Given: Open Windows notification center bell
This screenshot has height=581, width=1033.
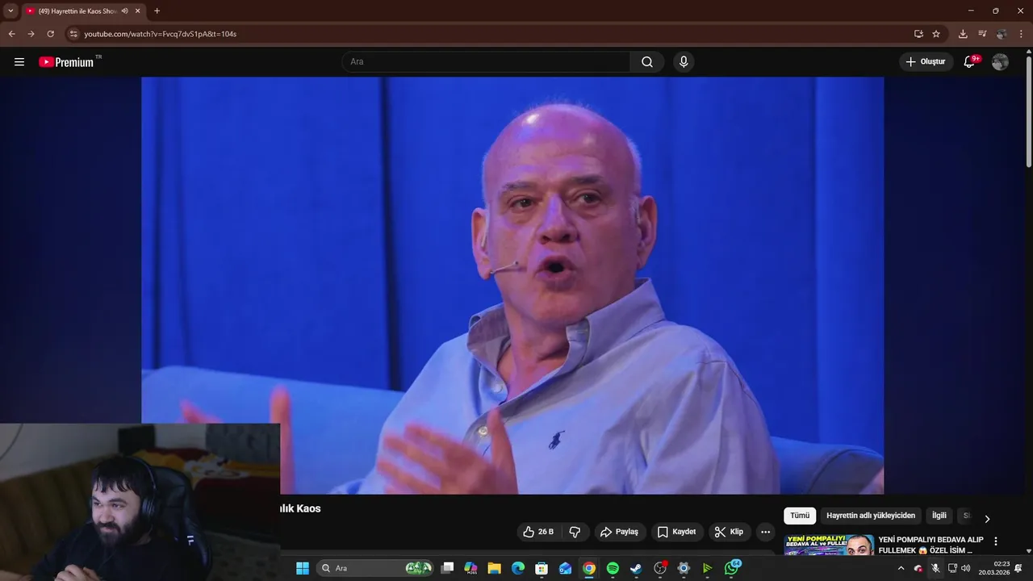Looking at the screenshot, I should click(1018, 568).
